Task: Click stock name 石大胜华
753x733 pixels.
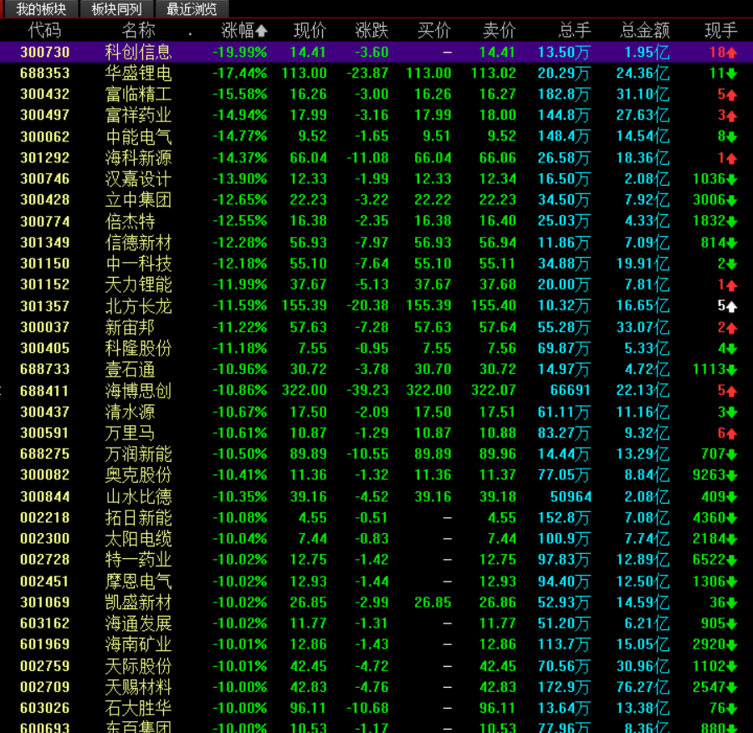Action: pos(138,708)
